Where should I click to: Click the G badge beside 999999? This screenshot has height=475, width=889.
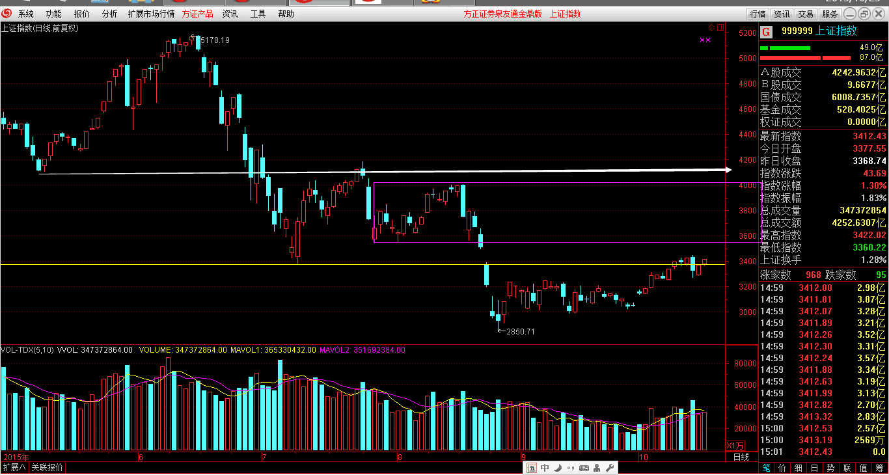click(x=766, y=31)
